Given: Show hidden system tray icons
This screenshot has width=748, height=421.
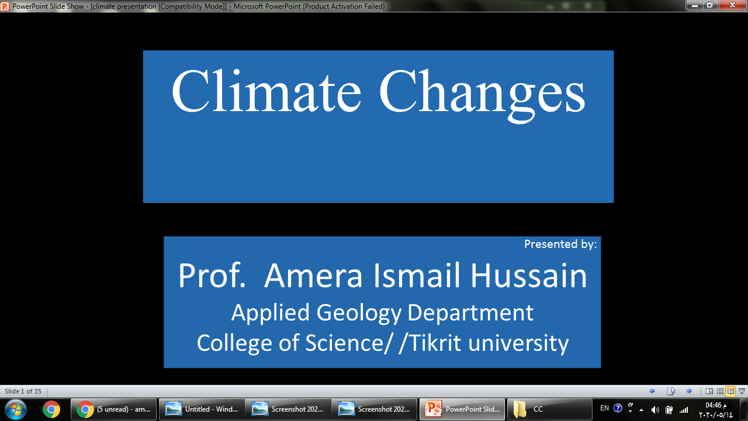Looking at the screenshot, I should point(642,409).
